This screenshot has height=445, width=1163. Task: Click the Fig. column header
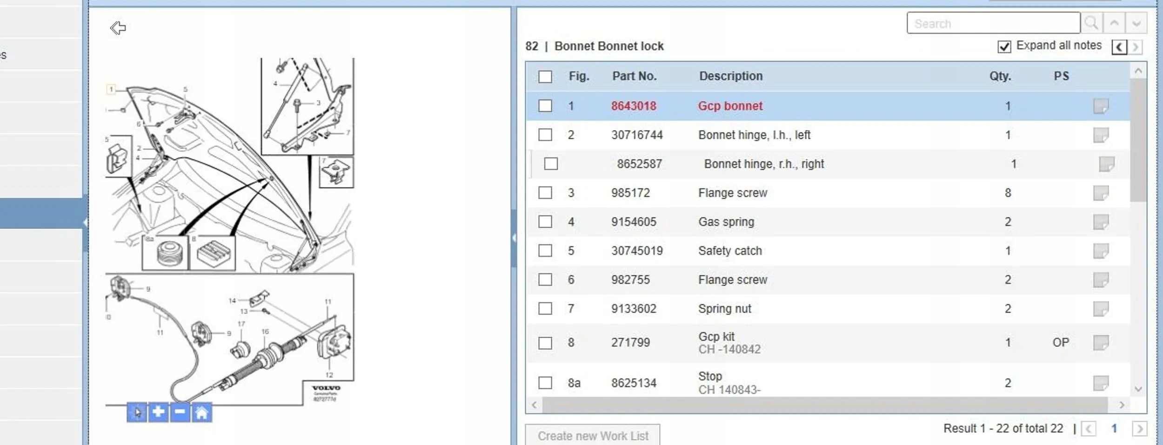tap(579, 76)
